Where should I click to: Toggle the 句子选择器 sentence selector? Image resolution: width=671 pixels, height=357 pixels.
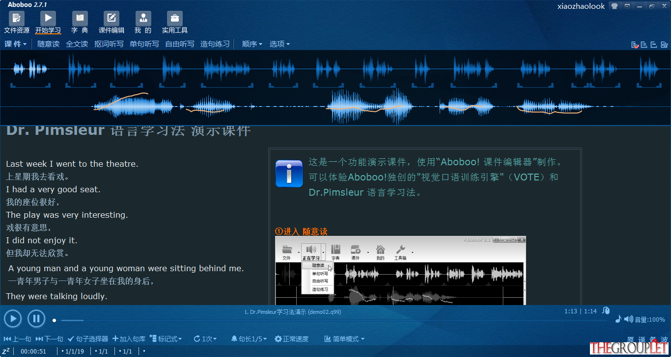point(88,339)
